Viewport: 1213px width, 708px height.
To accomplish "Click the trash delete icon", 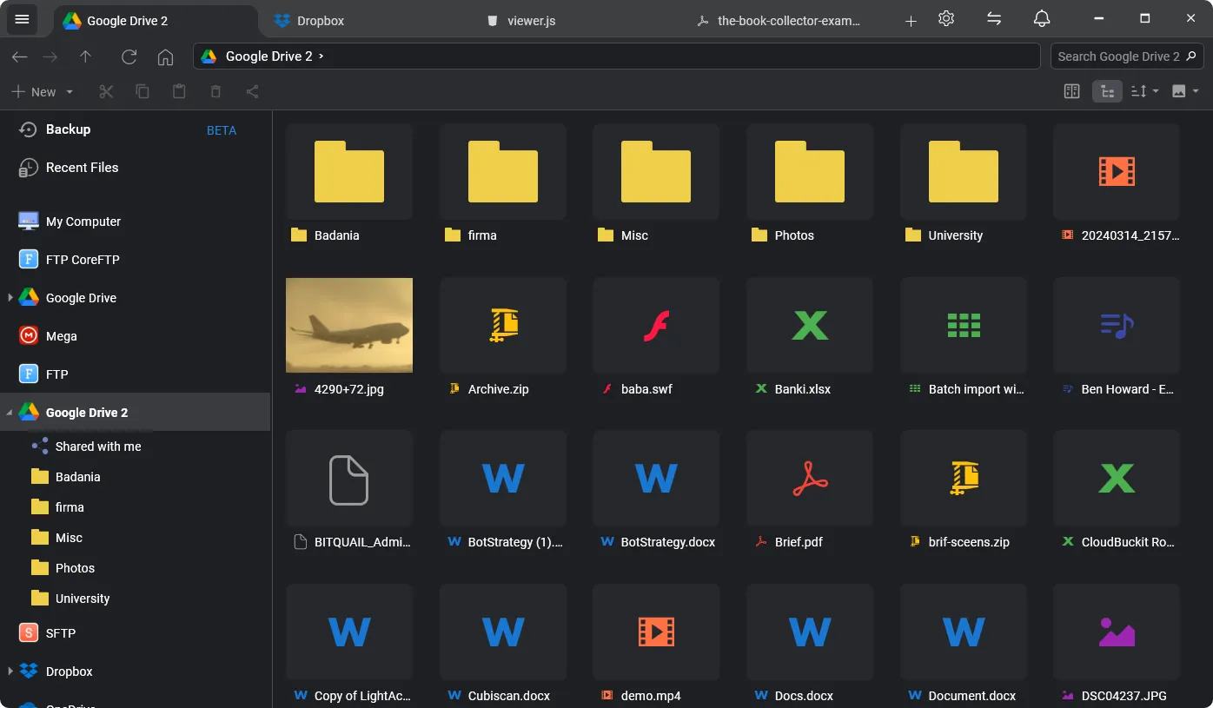I will click(x=215, y=91).
